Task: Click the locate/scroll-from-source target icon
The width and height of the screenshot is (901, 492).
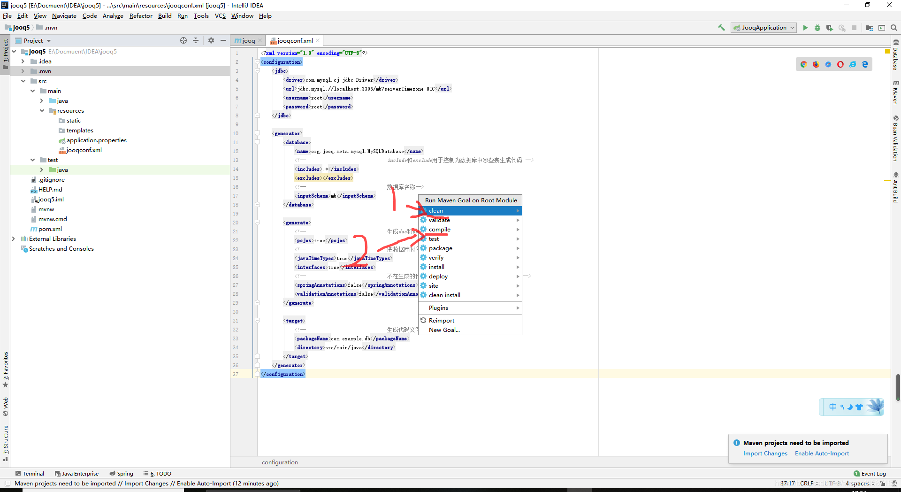Action: tap(183, 40)
